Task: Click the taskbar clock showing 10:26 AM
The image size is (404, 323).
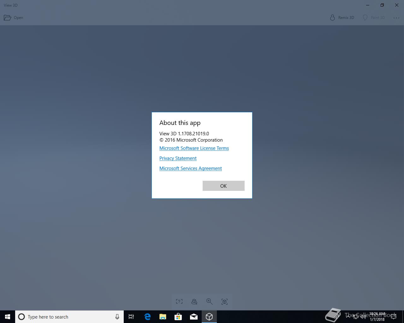Action: (377, 317)
